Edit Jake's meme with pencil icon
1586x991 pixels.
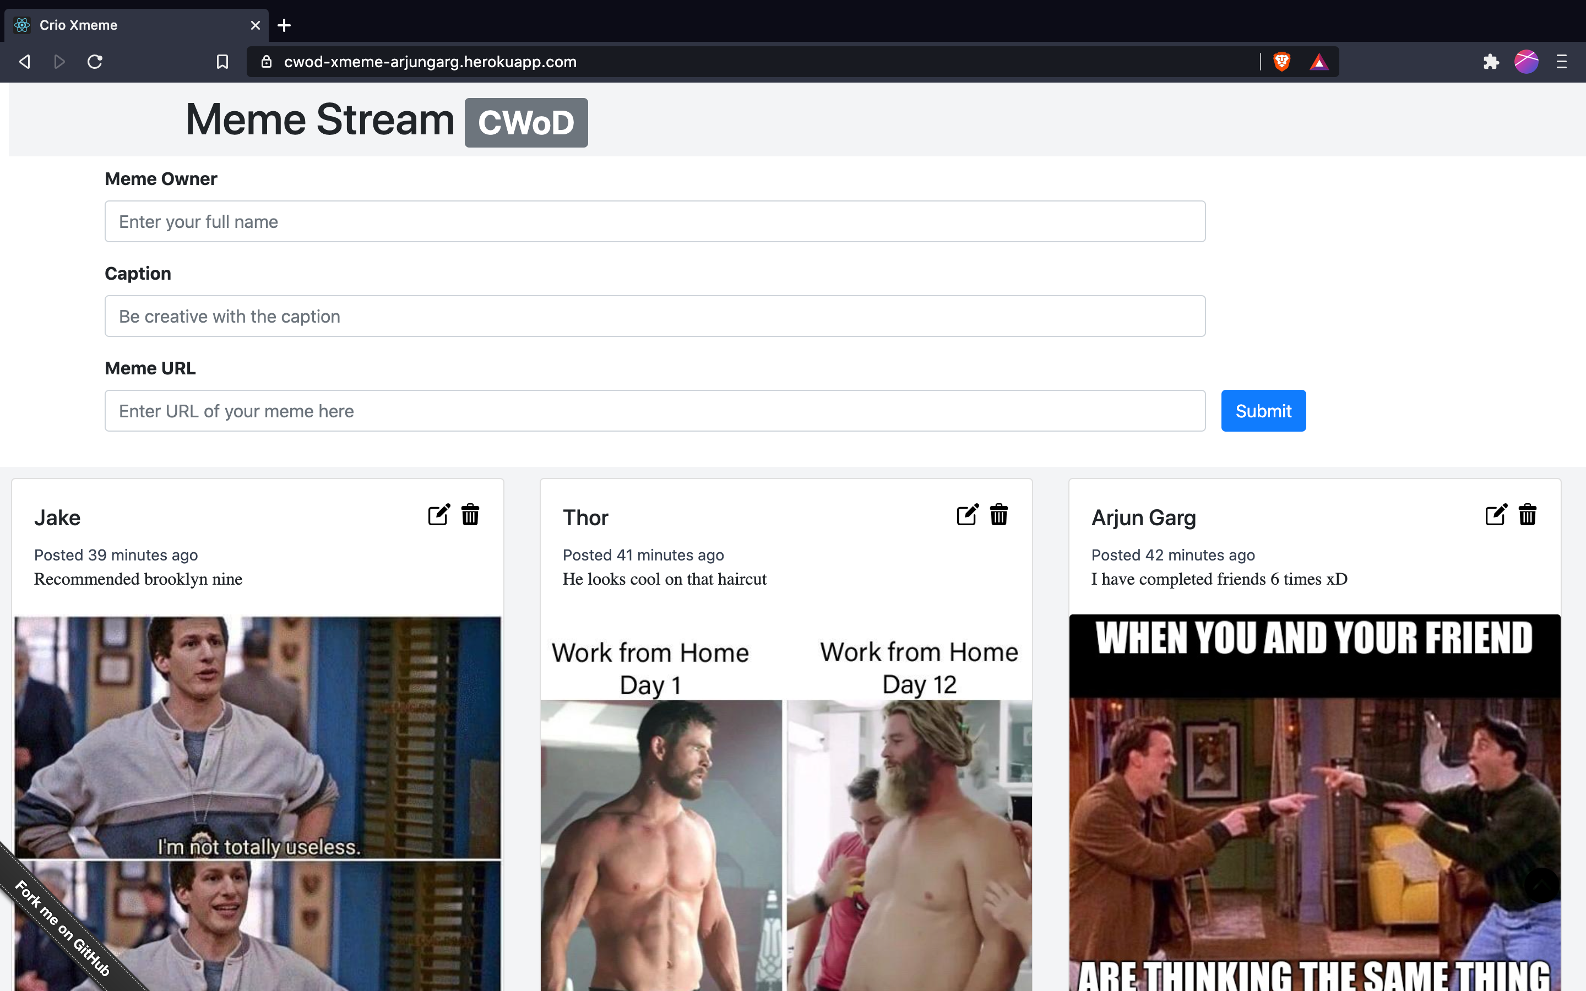[438, 515]
